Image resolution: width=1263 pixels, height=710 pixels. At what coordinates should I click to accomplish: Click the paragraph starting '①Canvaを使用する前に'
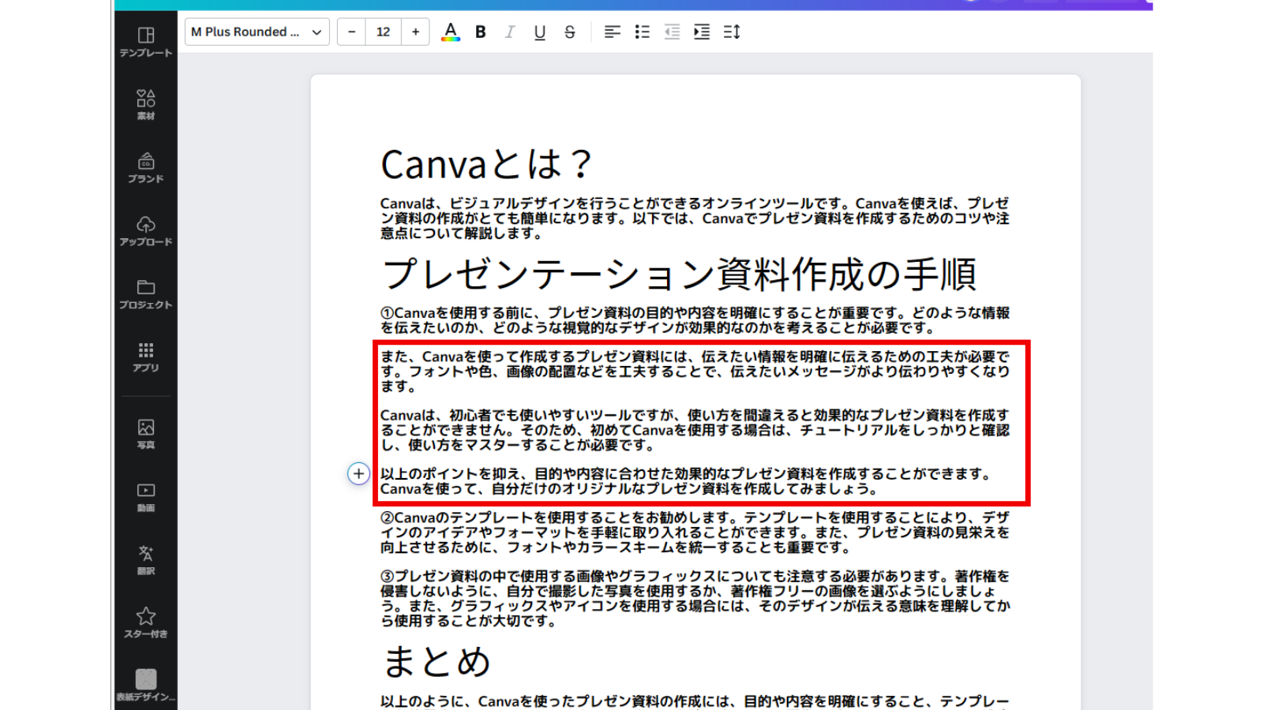point(695,320)
